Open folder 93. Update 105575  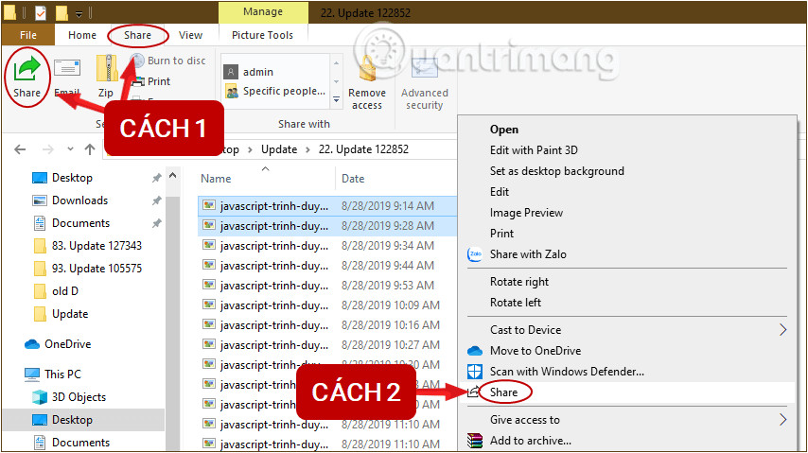[x=97, y=269]
